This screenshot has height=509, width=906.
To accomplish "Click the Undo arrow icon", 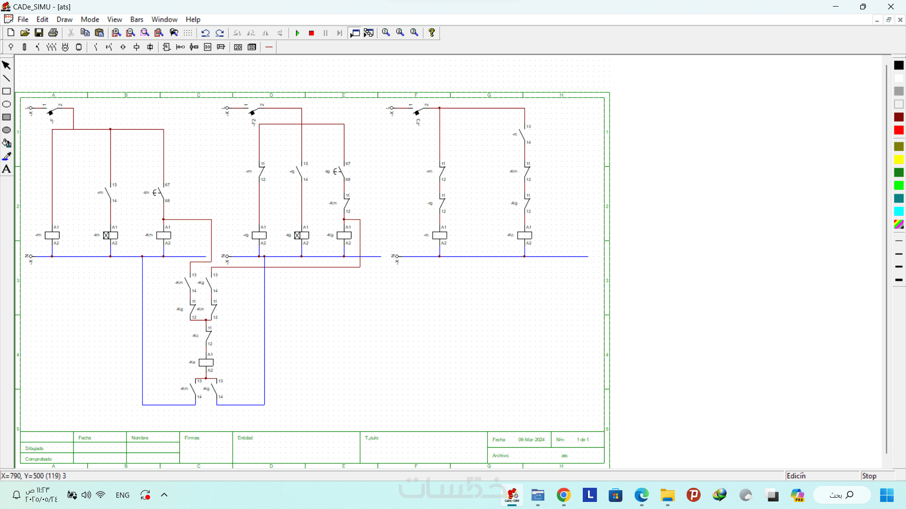I will tap(205, 33).
